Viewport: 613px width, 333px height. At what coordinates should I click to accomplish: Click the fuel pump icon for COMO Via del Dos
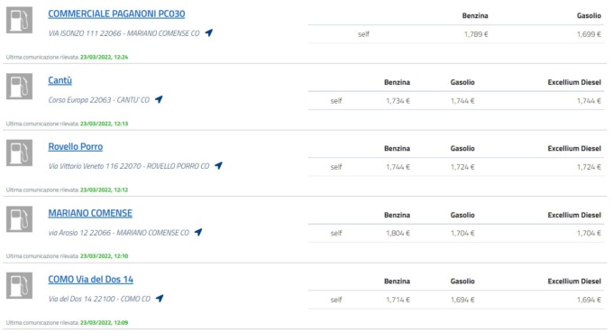[19, 286]
